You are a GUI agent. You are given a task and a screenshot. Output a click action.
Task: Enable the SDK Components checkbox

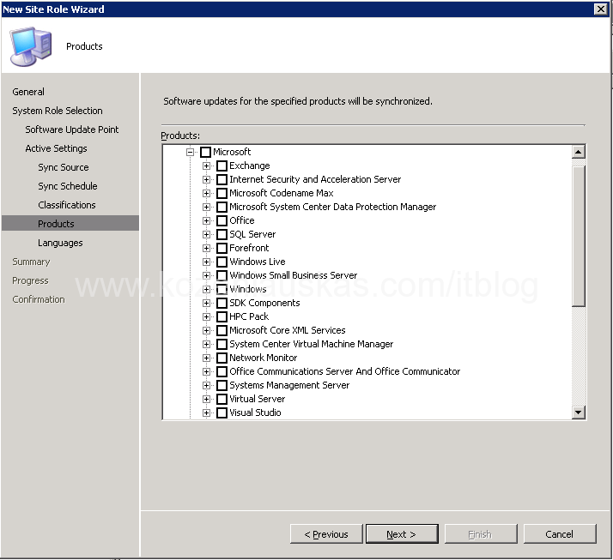222,303
